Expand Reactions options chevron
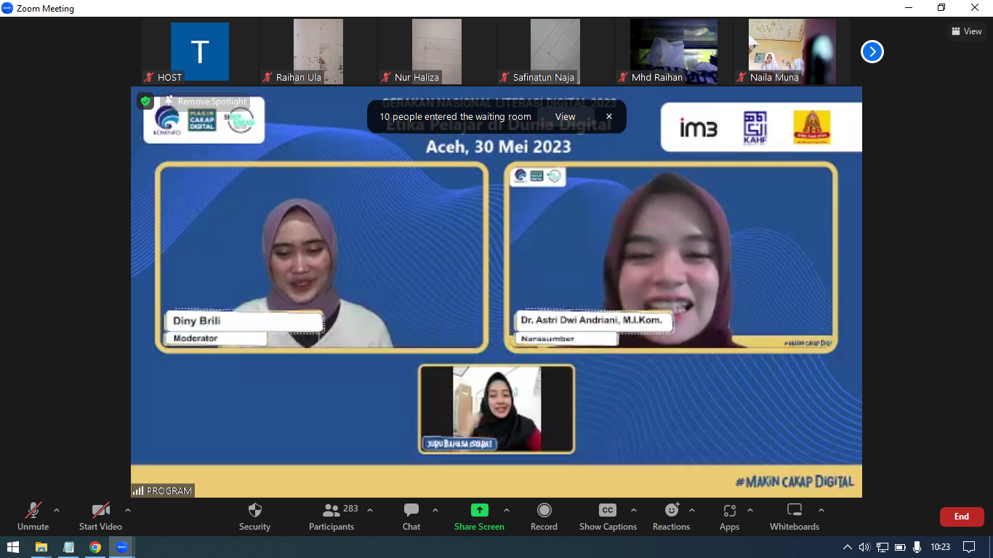Viewport: 993px width, 558px height. click(x=692, y=510)
